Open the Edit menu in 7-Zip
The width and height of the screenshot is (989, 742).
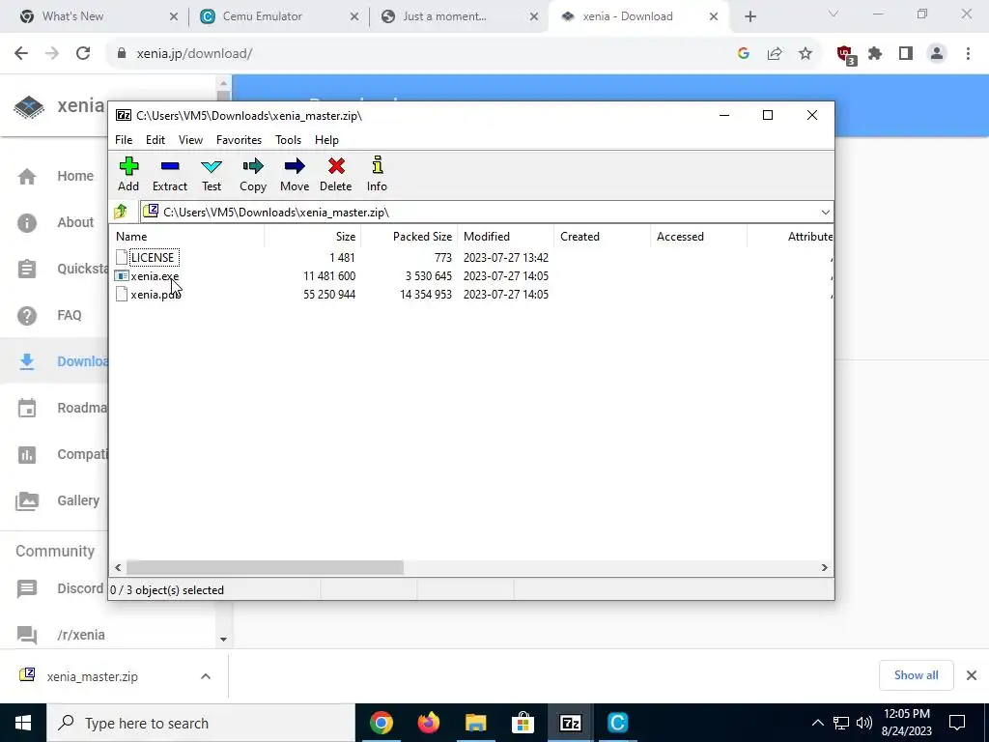[155, 140]
